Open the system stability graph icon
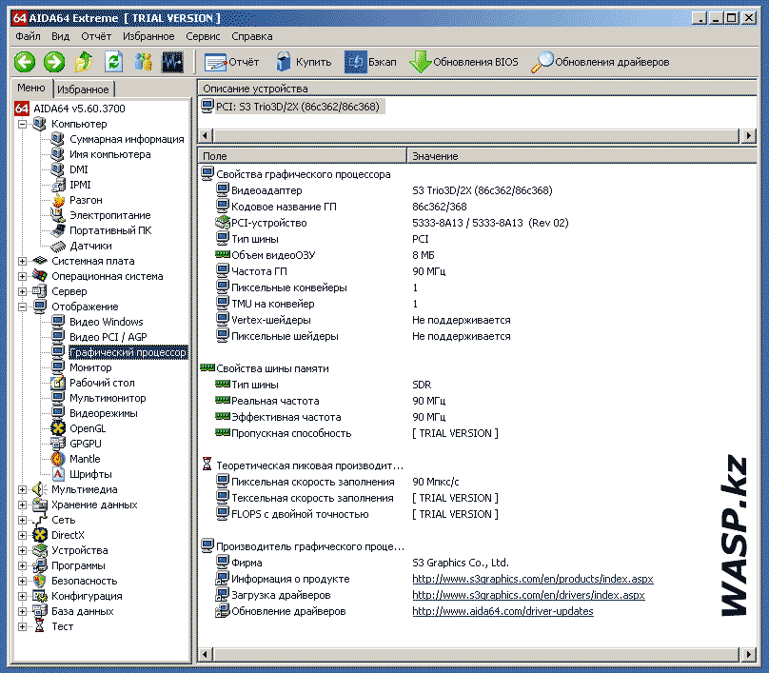Image resolution: width=769 pixels, height=673 pixels. pos(172,62)
